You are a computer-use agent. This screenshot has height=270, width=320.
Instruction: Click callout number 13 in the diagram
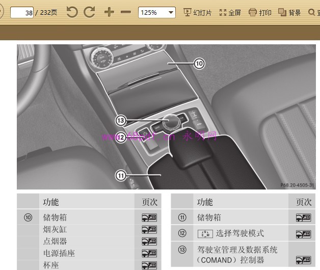coord(120,121)
